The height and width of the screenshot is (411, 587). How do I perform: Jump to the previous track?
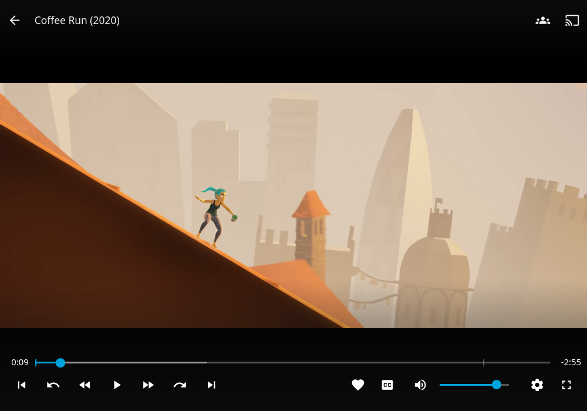22,385
